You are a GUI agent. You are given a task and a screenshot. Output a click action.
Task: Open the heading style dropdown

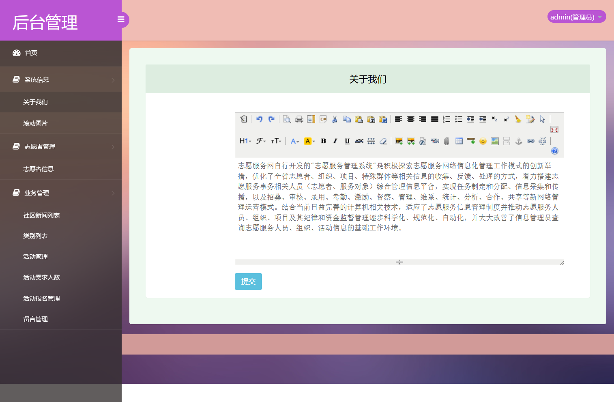245,141
